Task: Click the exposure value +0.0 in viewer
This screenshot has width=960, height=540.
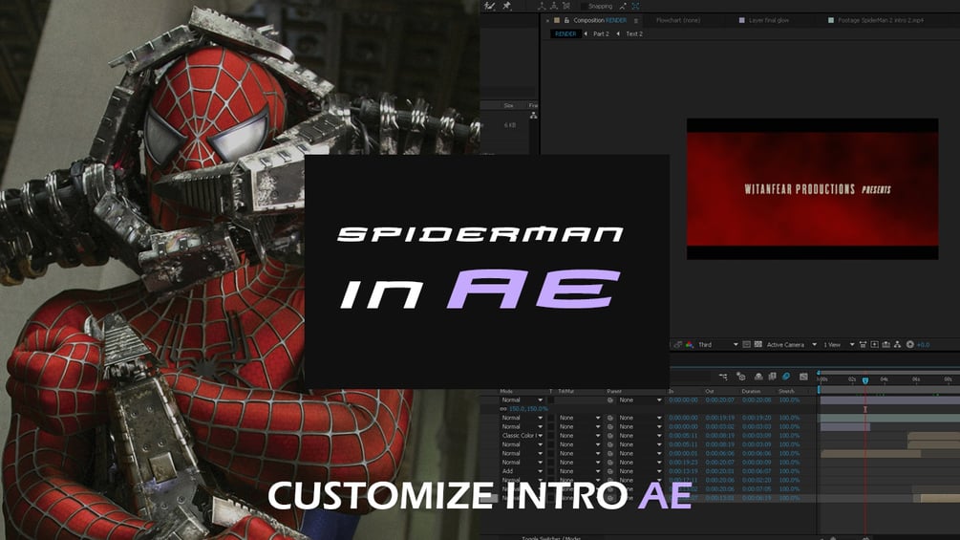Action: [x=923, y=345]
